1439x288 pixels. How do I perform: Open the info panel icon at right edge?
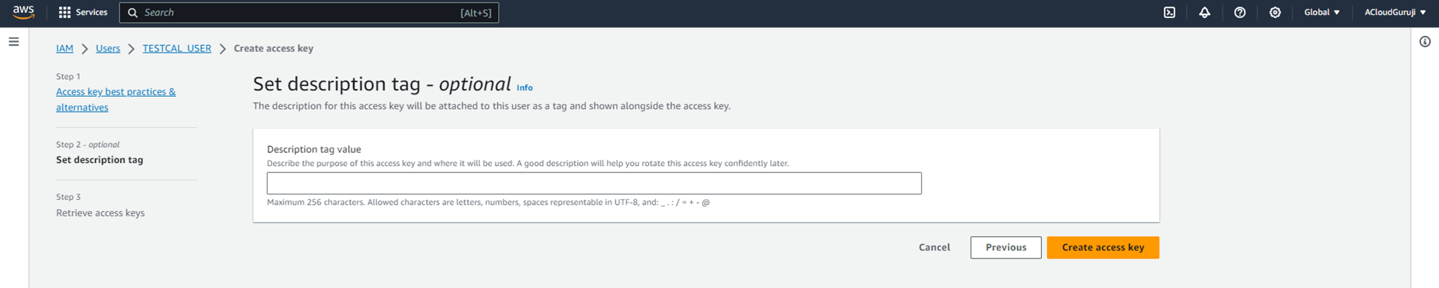[x=1425, y=42]
